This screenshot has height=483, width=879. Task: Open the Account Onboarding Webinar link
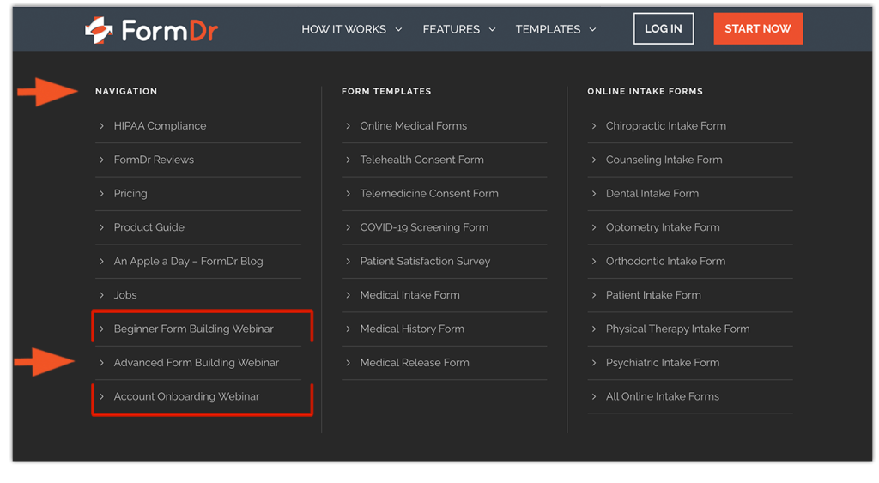(186, 396)
